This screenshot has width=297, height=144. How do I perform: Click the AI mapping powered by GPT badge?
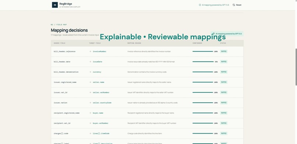pos(227,34)
